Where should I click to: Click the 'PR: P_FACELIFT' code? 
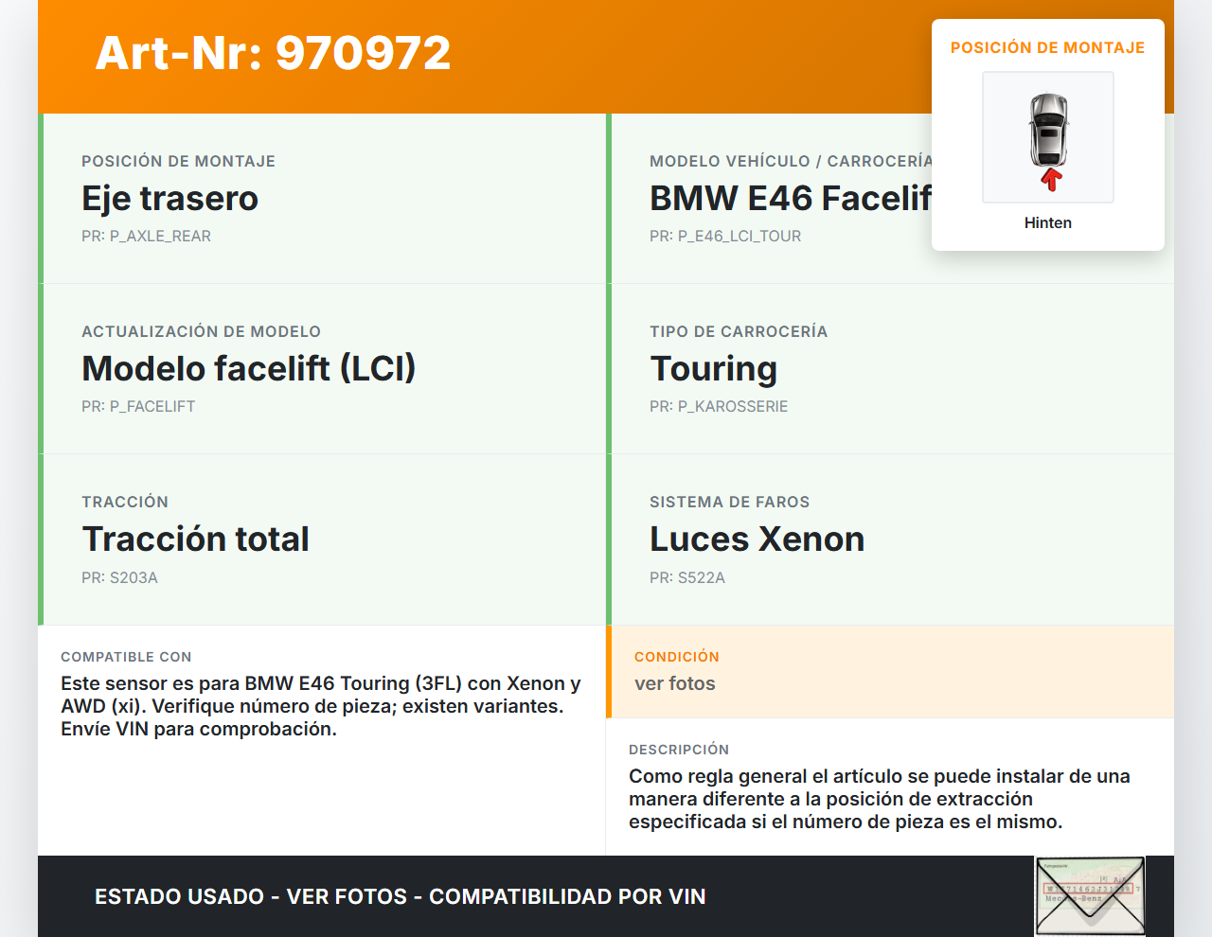[138, 406]
